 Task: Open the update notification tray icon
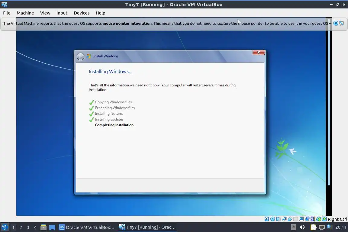329,227
